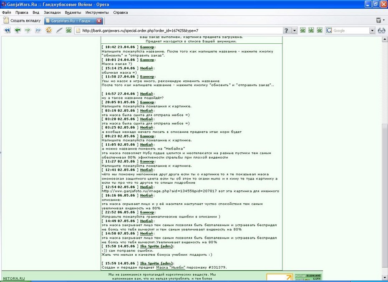Open the Справка menu
Screen dimensions: 388x282
coord(121,12)
